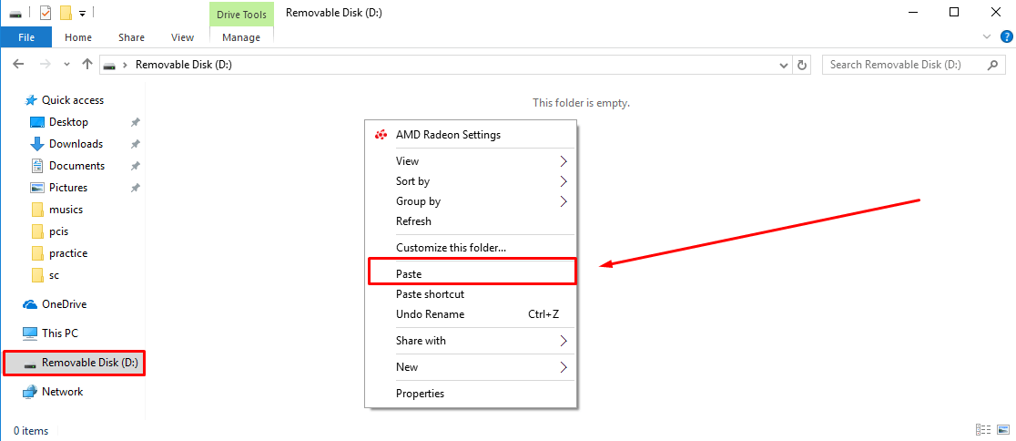The width and height of the screenshot is (1016, 441).
Task: Click the Up one level arrow
Action: tap(87, 65)
